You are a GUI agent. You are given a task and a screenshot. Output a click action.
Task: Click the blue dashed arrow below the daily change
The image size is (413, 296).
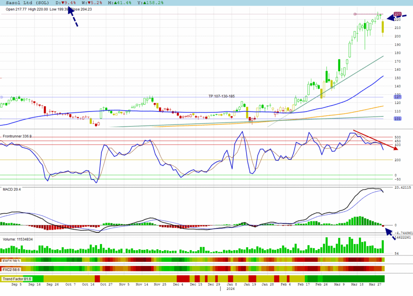pyautogui.click(x=73, y=17)
